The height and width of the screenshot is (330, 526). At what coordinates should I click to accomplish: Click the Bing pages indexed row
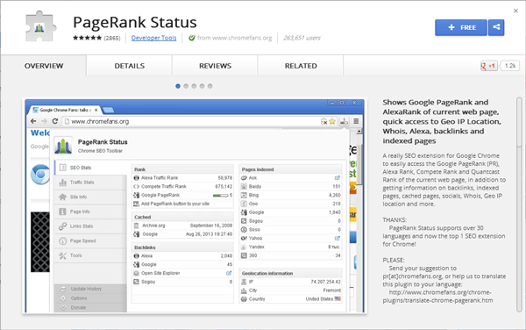[291, 196]
